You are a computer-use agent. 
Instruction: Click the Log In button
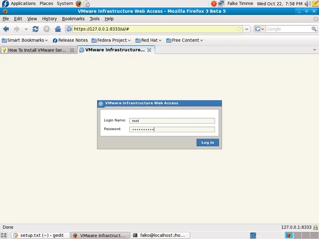[x=208, y=143]
